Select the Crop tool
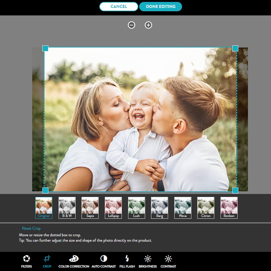Image resolution: width=271 pixels, height=271 pixels. coord(47,261)
